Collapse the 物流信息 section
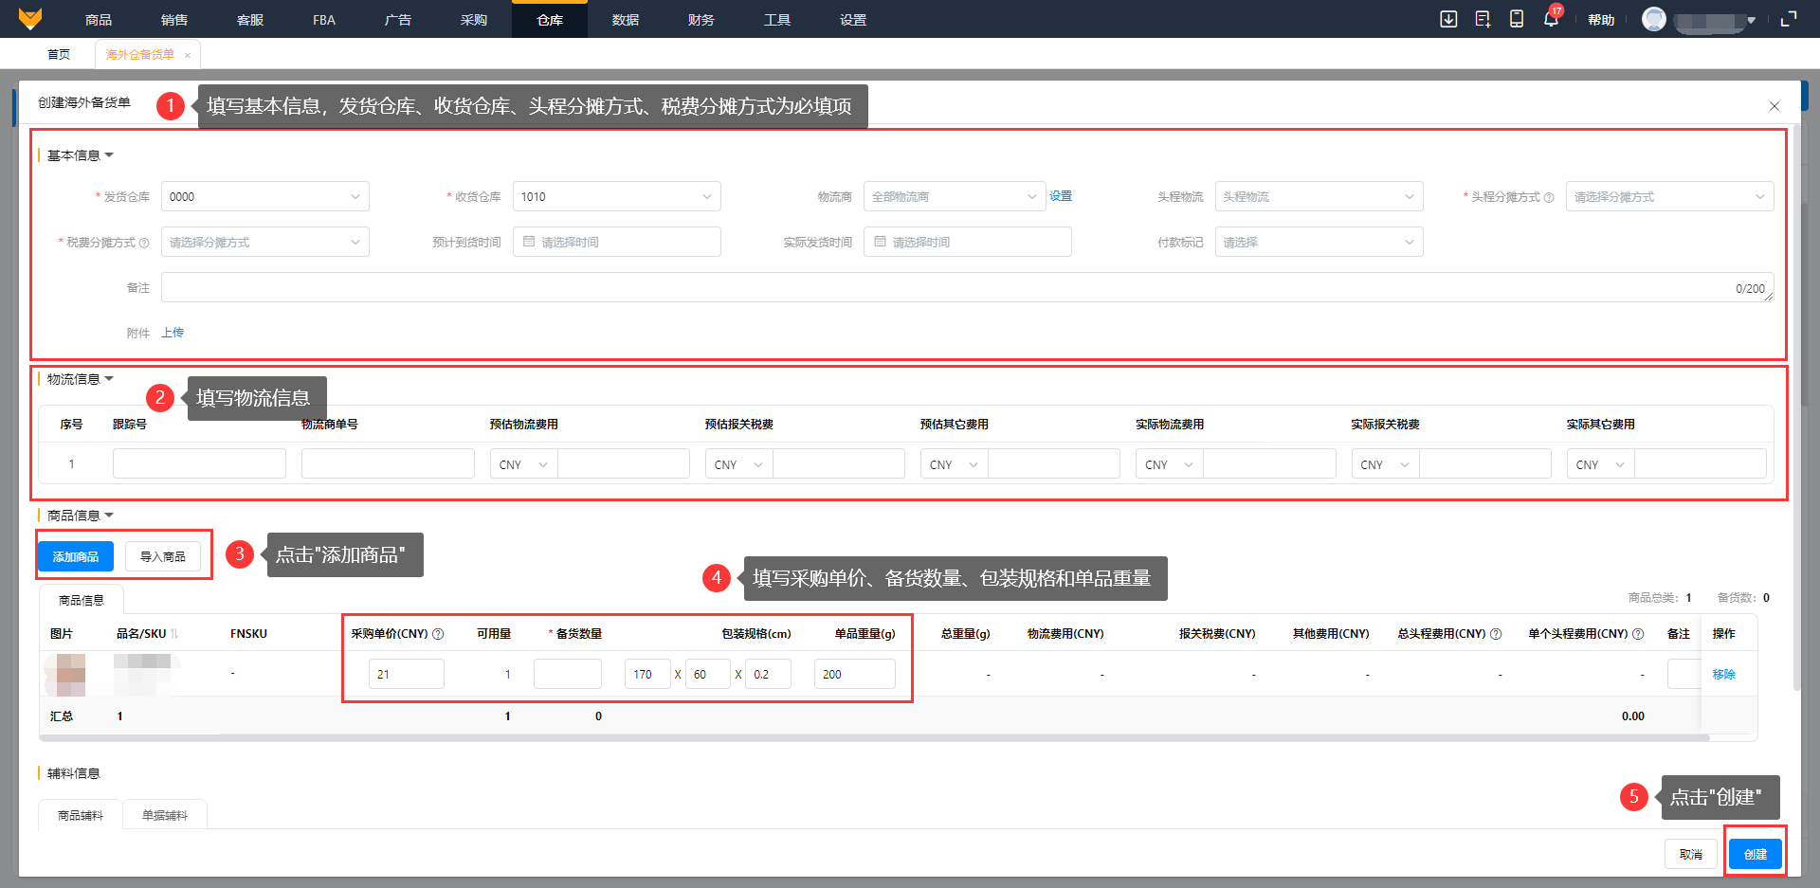Image resolution: width=1820 pixels, height=888 pixels. coord(109,379)
